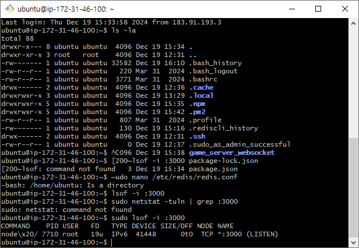This screenshot has height=248, width=359.
Task: Click the '/etc/redis/redis.conf' path text
Action: click(x=195, y=177)
